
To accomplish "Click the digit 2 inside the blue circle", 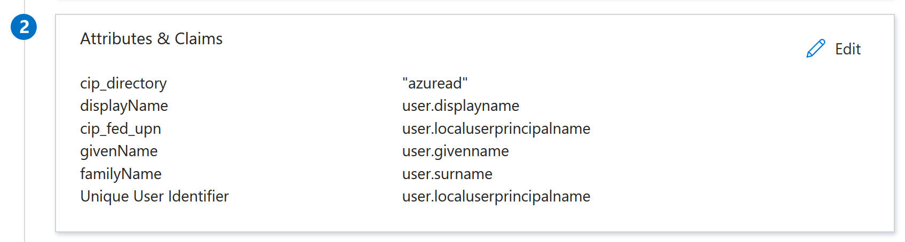I will pyautogui.click(x=24, y=27).
